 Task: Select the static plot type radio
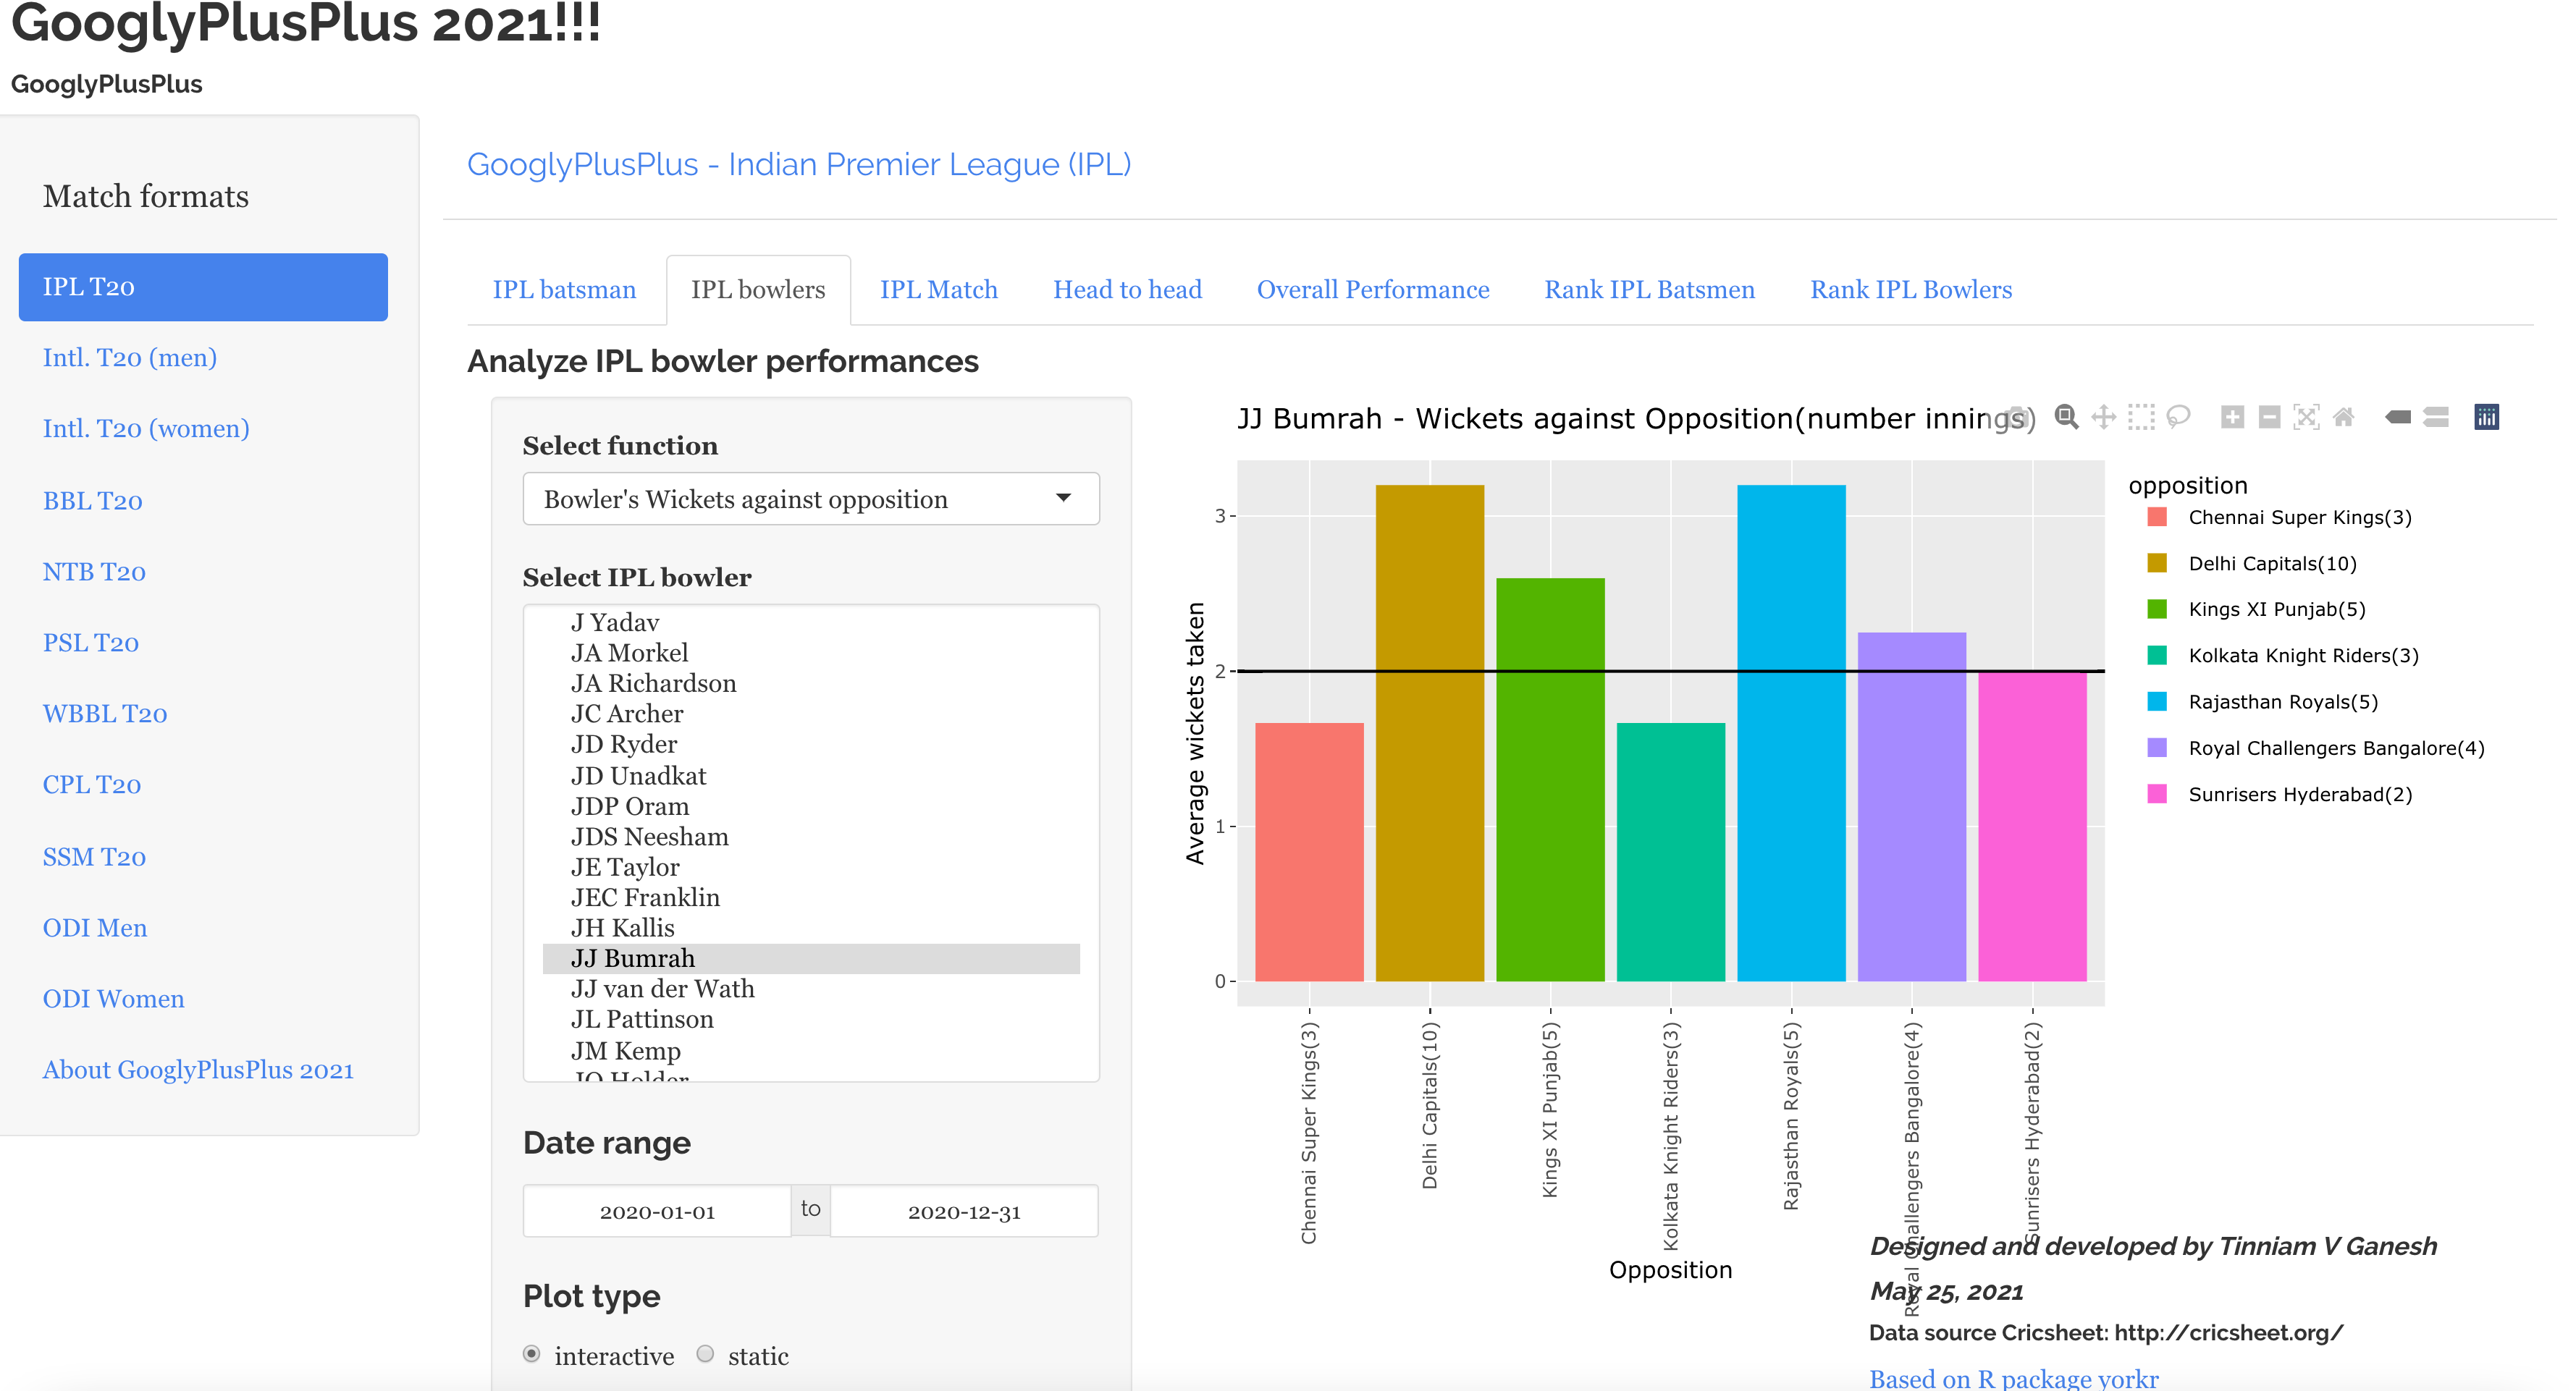[x=706, y=1354]
